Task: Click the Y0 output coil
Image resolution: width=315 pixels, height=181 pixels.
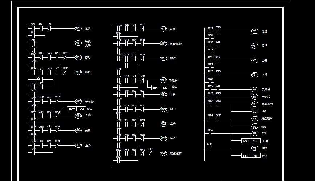Action: coord(255,31)
